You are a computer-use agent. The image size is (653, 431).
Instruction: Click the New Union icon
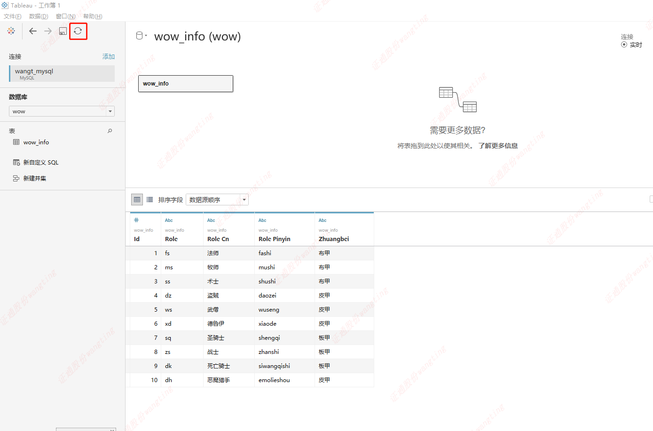pyautogui.click(x=16, y=178)
